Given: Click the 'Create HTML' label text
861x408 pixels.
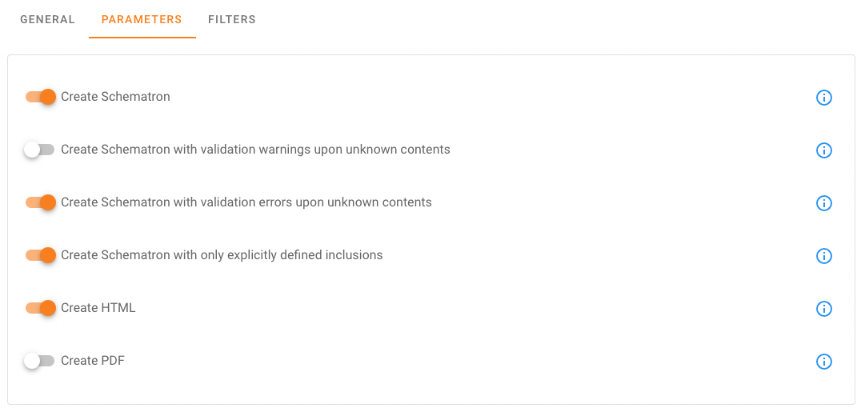Looking at the screenshot, I should click(x=98, y=308).
